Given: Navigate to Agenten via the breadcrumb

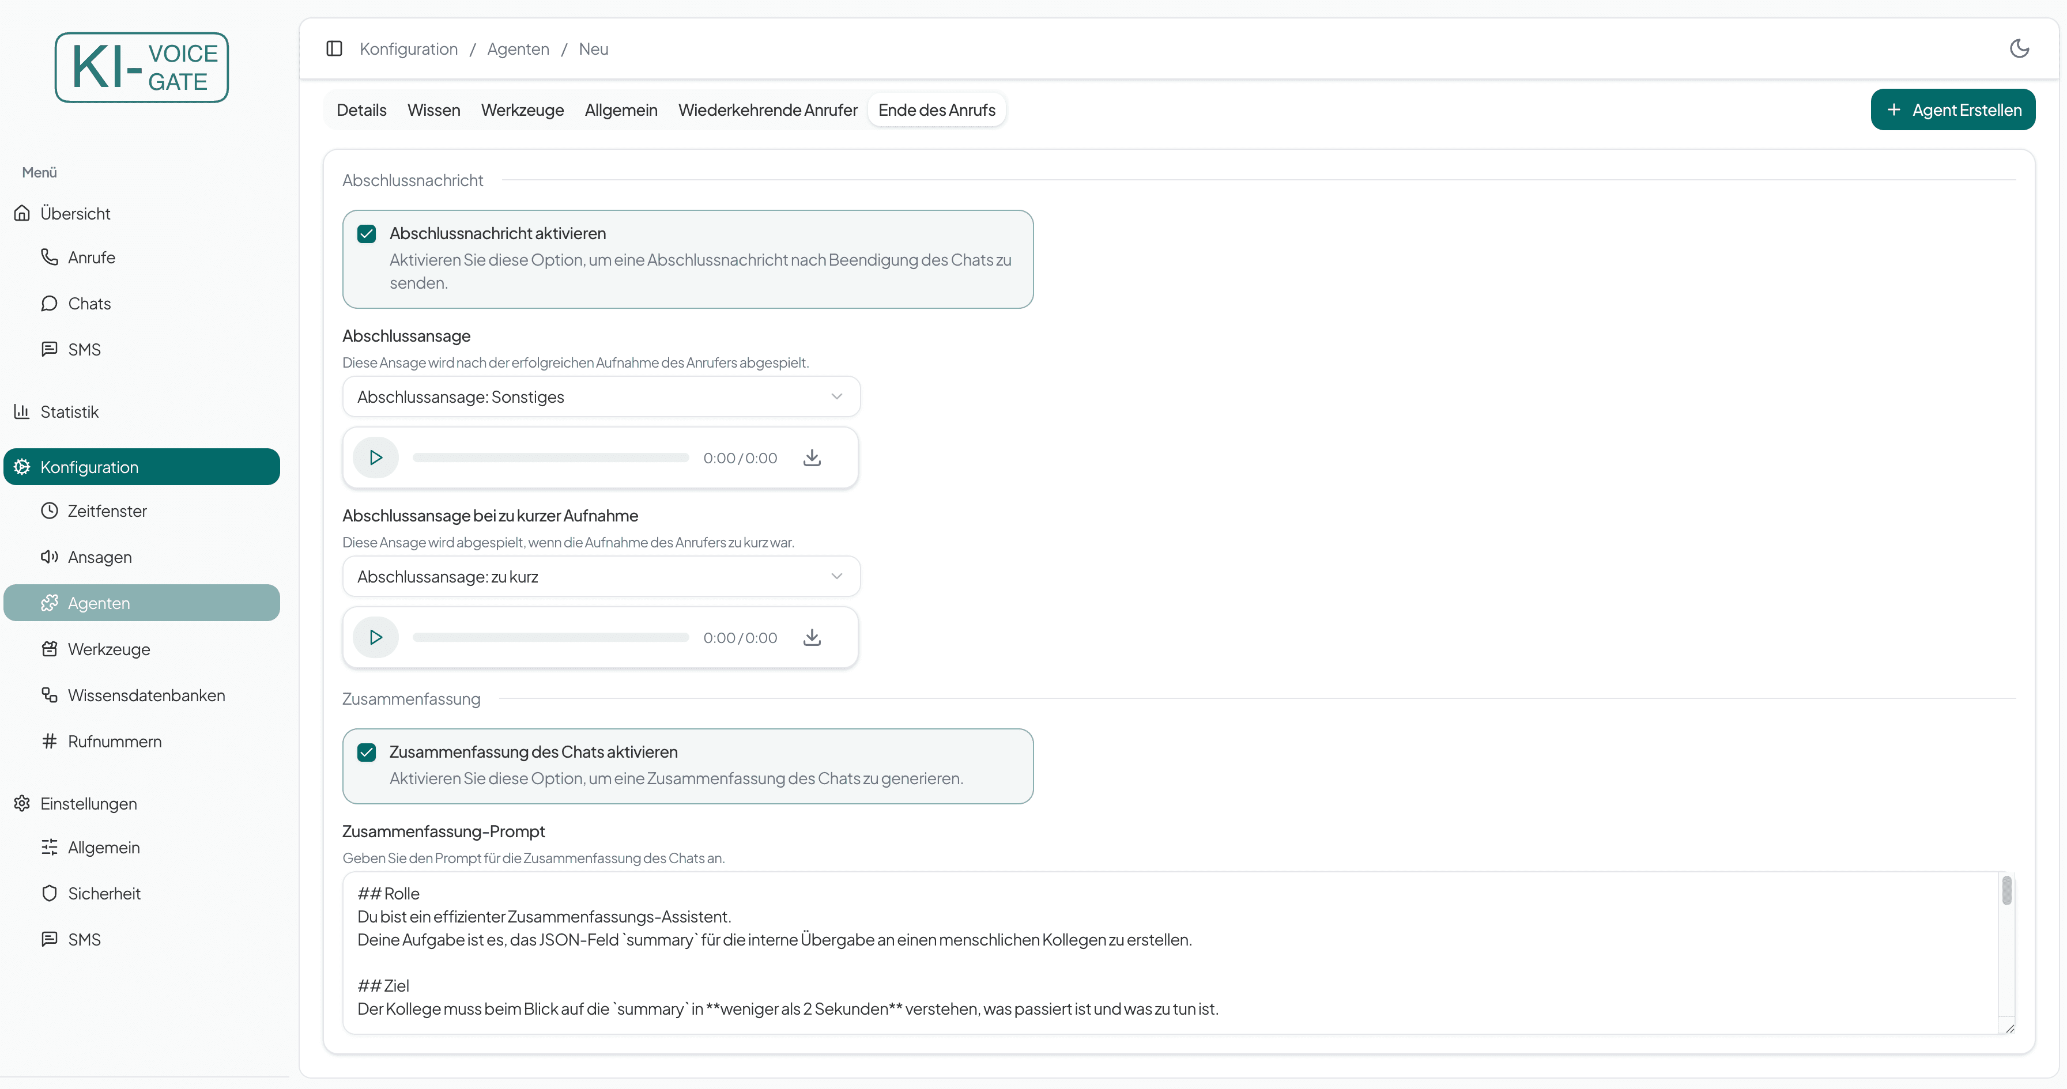Looking at the screenshot, I should (x=518, y=48).
